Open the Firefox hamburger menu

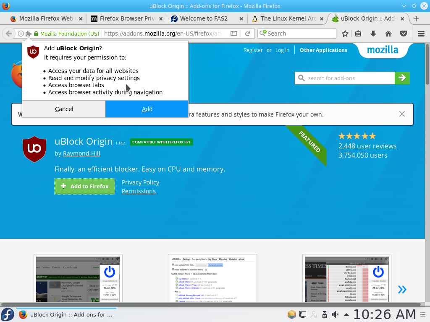(421, 34)
